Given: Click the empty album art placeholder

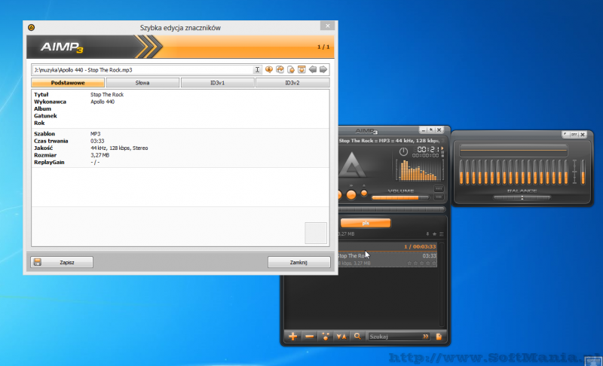Looking at the screenshot, I should (316, 233).
